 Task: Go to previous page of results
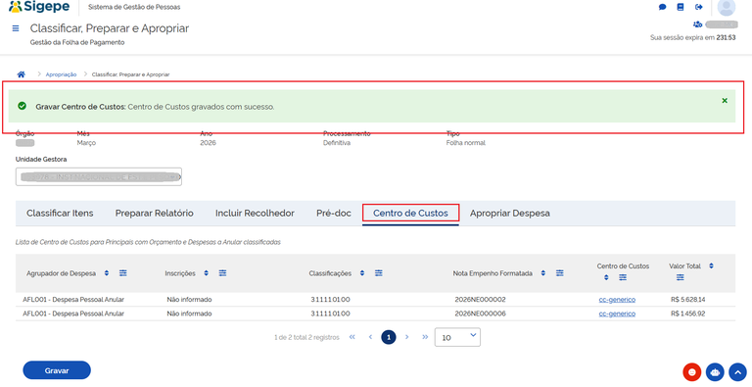(370, 337)
